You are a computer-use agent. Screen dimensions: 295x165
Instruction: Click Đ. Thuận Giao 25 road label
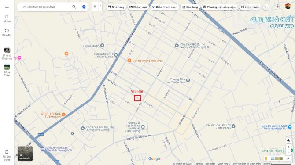218,148
